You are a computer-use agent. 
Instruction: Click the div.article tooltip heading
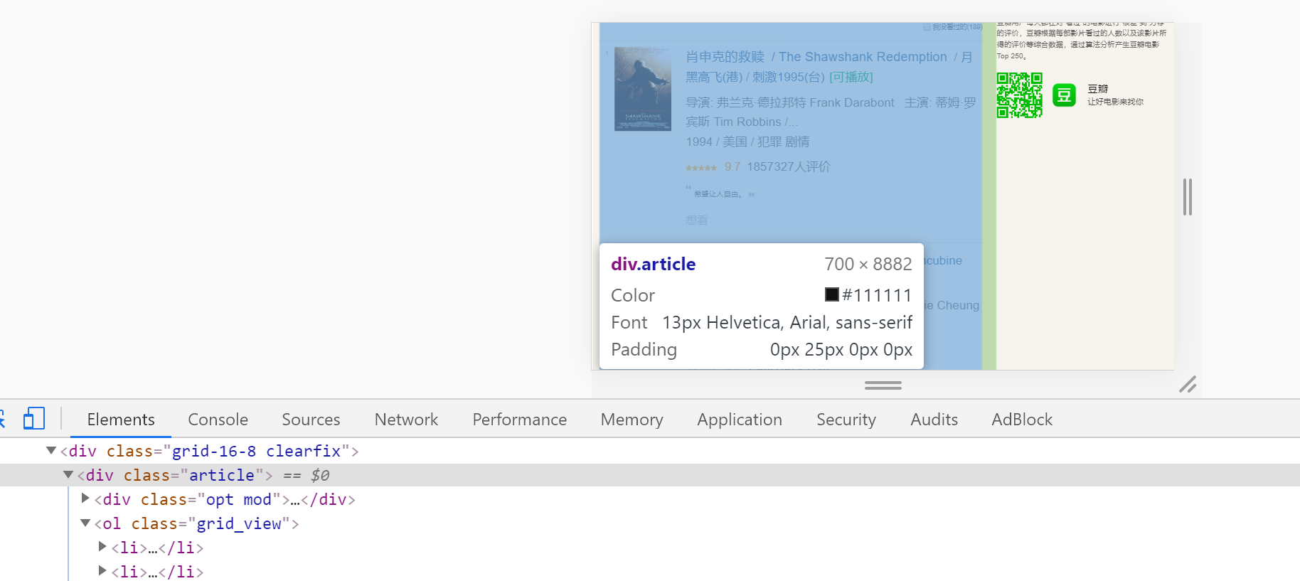654,264
